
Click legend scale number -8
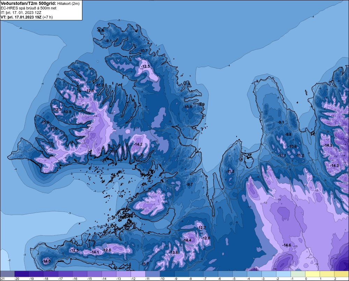pos(191,279)
